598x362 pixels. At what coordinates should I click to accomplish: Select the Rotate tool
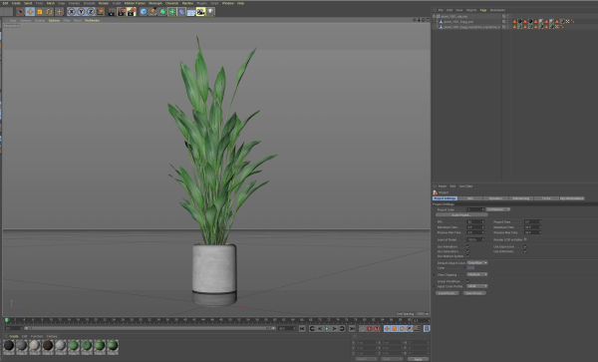[x=49, y=12]
